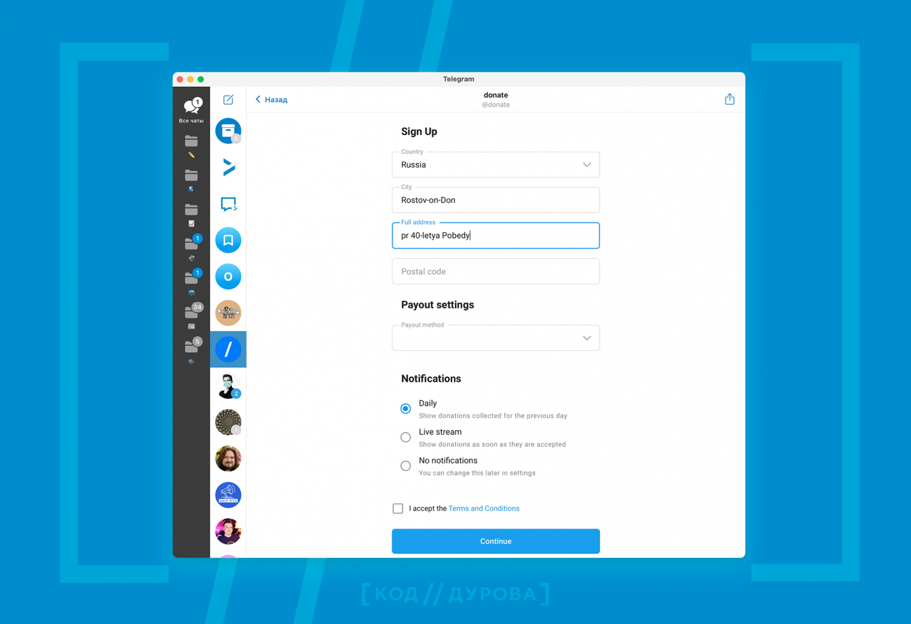The image size is (911, 624).
Task: Open the Все чаты folder
Action: tap(191, 110)
